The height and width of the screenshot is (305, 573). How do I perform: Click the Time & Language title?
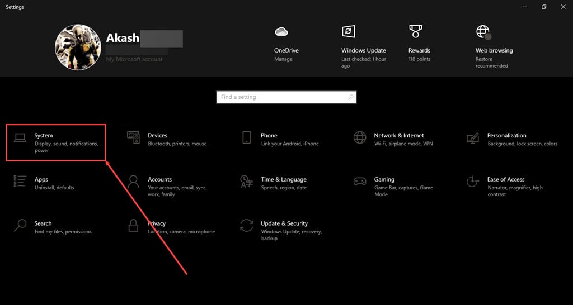(284, 179)
